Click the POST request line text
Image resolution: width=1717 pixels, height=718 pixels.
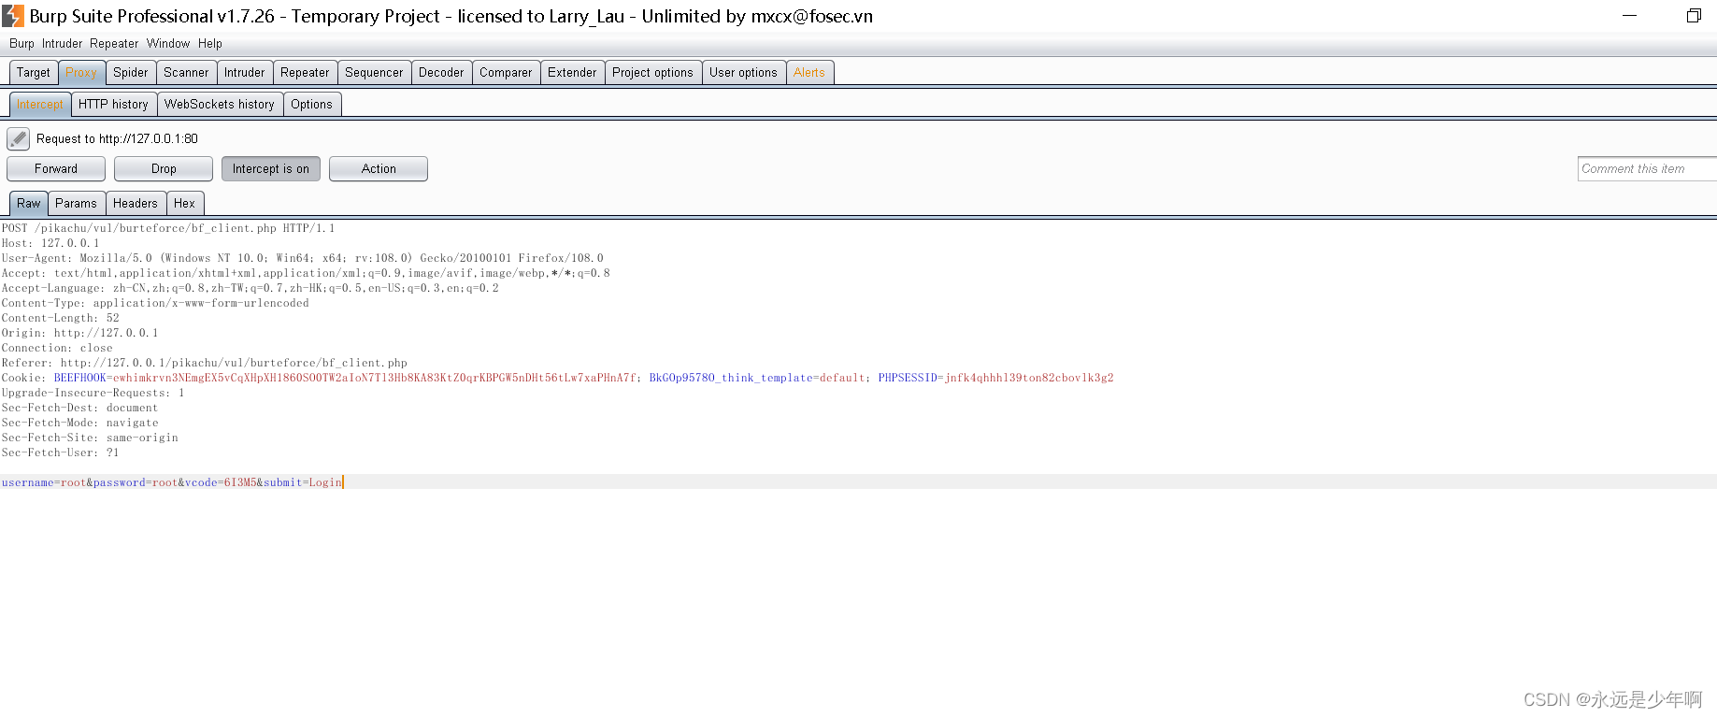pyautogui.click(x=167, y=228)
